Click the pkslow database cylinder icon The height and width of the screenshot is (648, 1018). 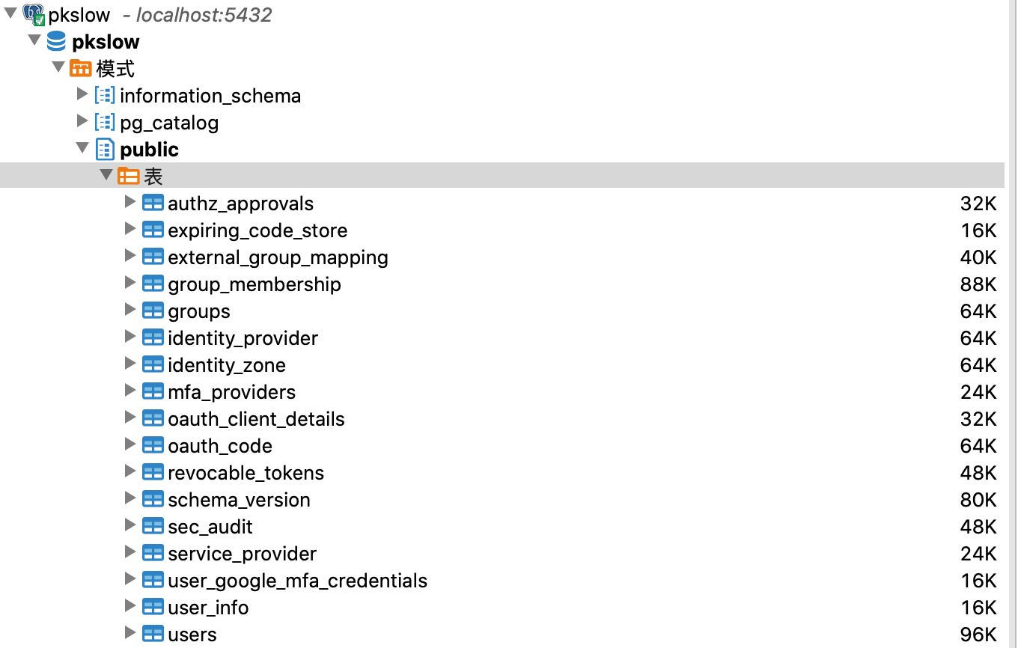pos(56,41)
